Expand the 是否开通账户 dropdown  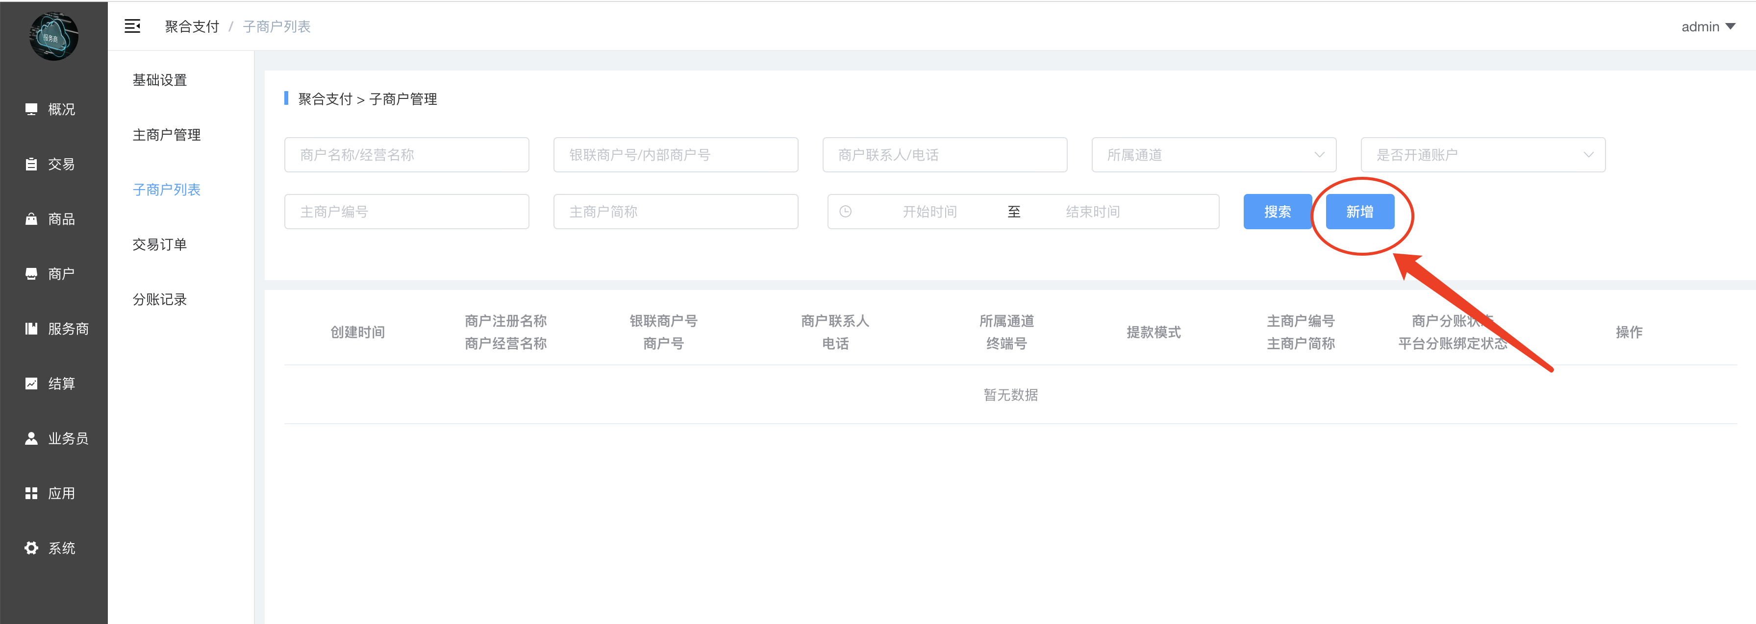click(x=1482, y=155)
